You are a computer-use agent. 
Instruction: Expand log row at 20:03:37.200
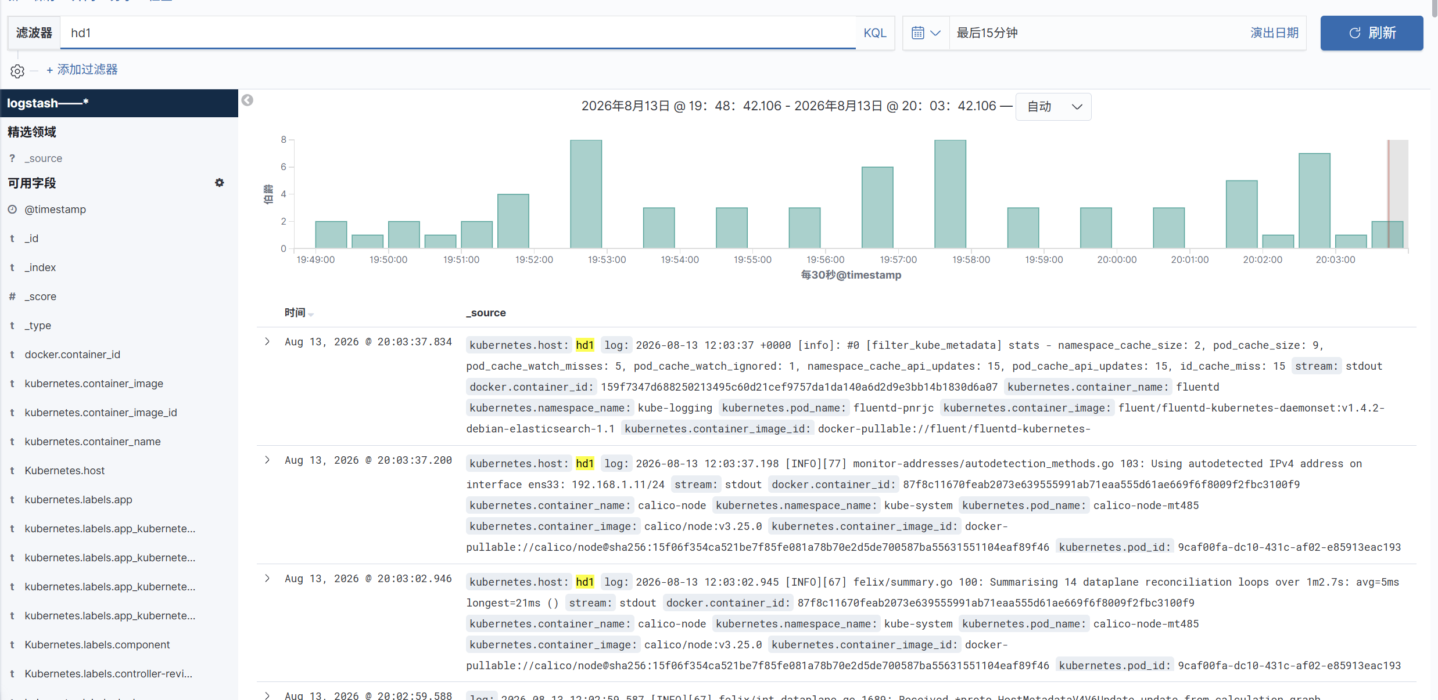[x=267, y=460]
